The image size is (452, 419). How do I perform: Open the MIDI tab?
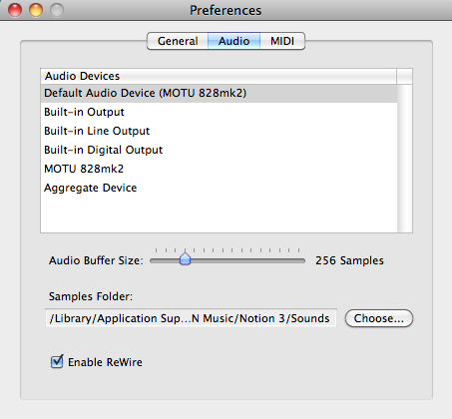[x=282, y=41]
